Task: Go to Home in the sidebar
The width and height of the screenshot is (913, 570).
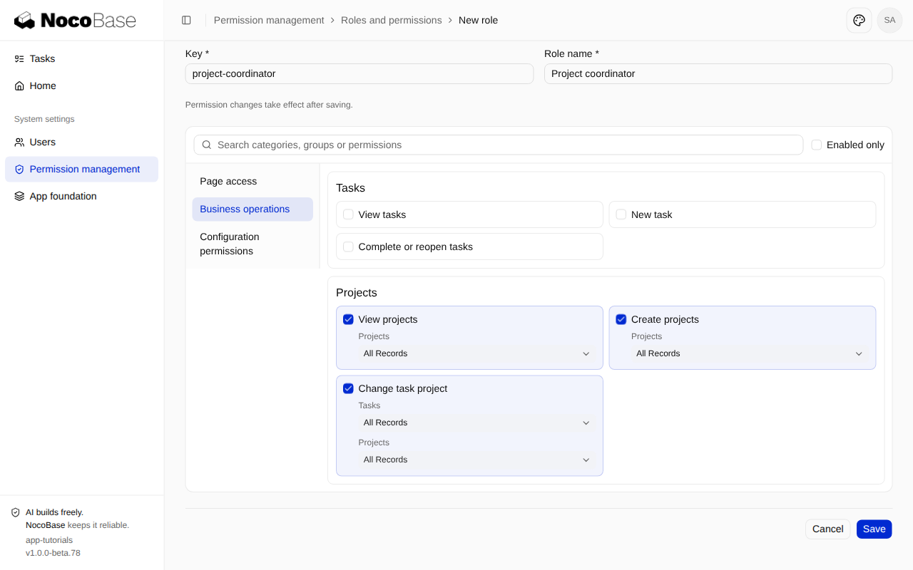Action: tap(81, 85)
